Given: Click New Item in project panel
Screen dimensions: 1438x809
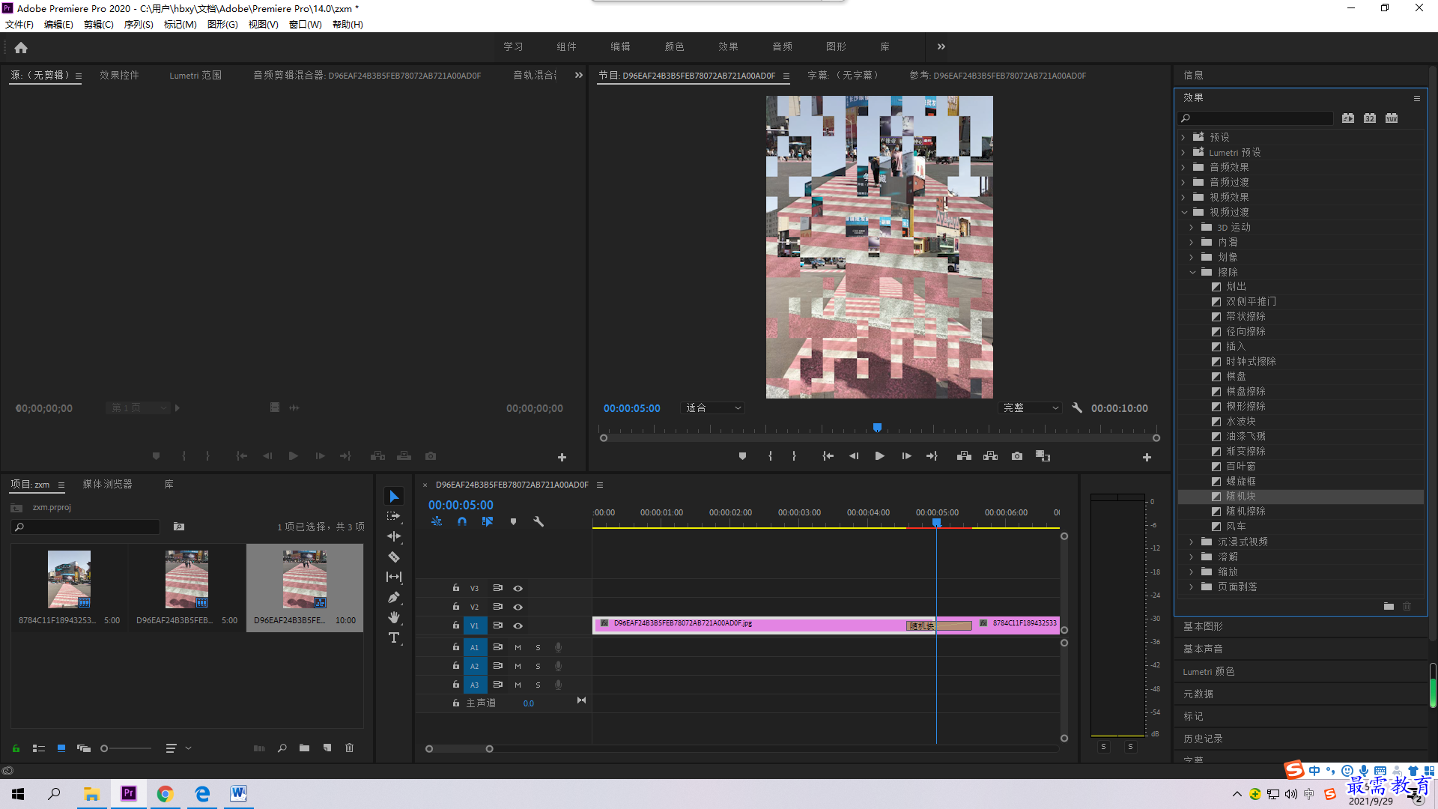Looking at the screenshot, I should pyautogui.click(x=327, y=748).
